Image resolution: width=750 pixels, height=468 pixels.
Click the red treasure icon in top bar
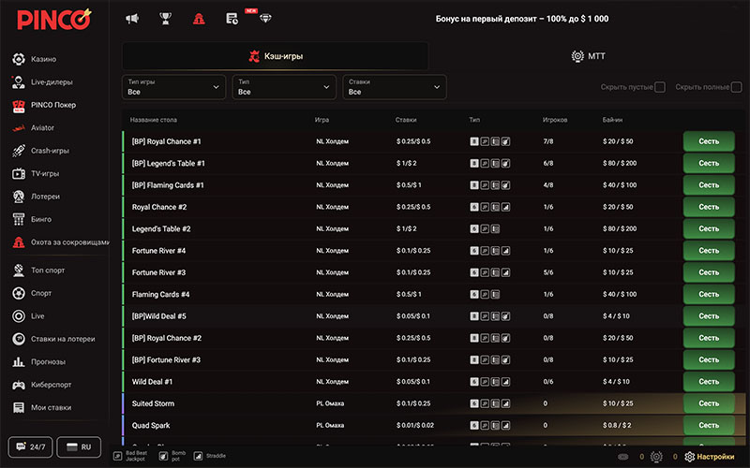pyautogui.click(x=199, y=19)
